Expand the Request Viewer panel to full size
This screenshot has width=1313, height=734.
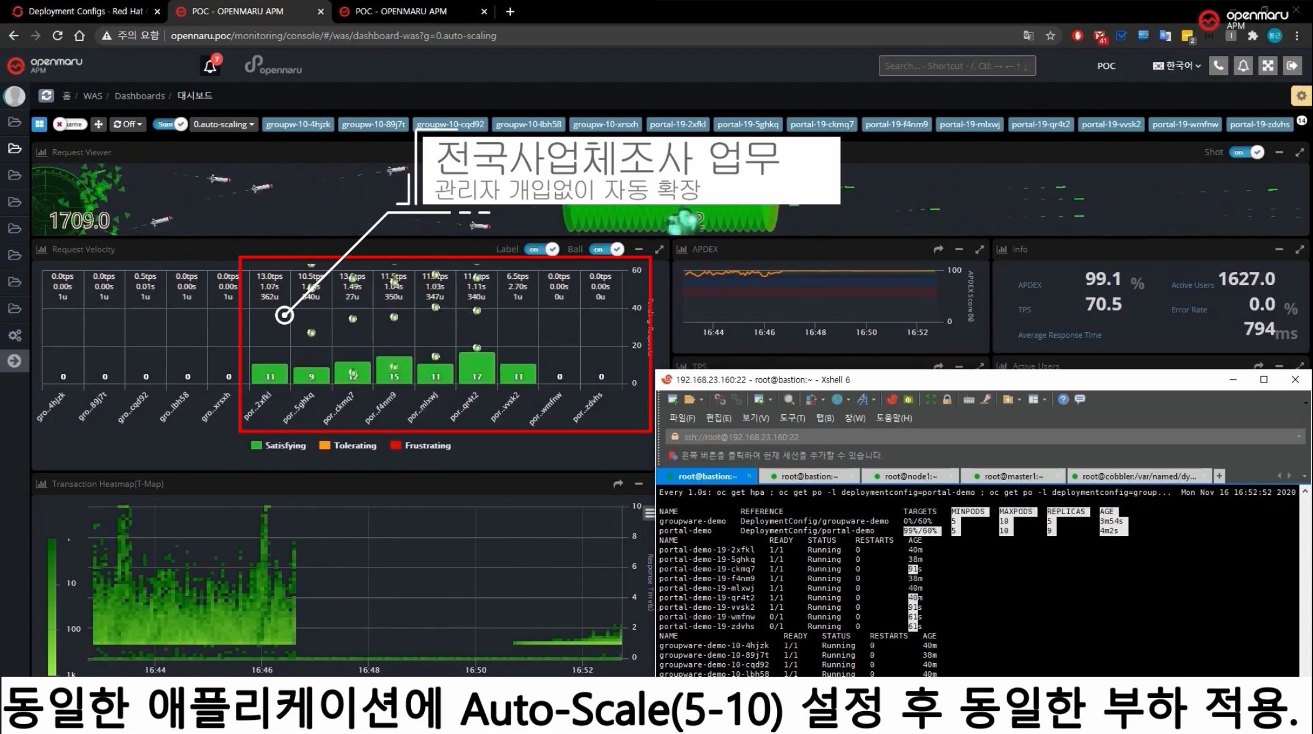coord(1299,152)
